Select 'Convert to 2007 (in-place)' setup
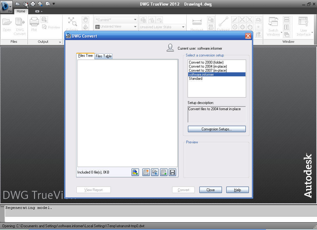Image resolution: width=317 pixels, height=230 pixels. (x=208, y=70)
